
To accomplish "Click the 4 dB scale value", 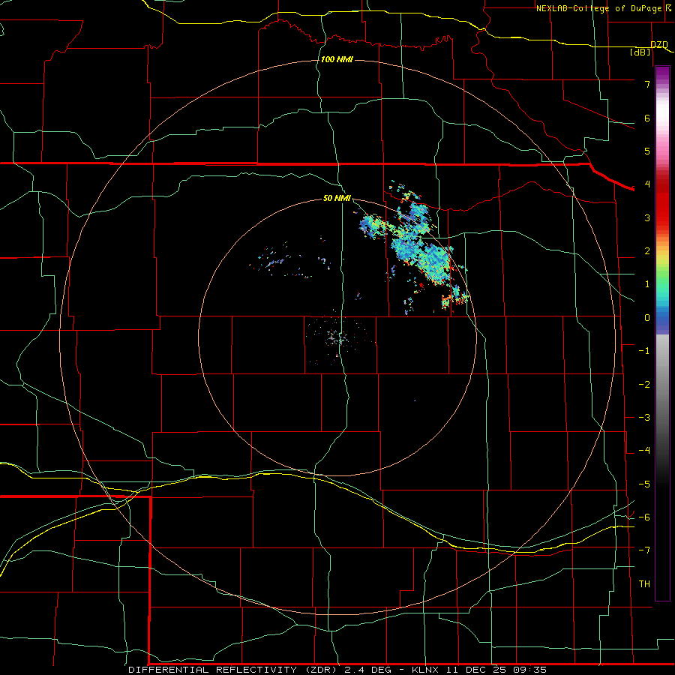I will pyautogui.click(x=647, y=184).
